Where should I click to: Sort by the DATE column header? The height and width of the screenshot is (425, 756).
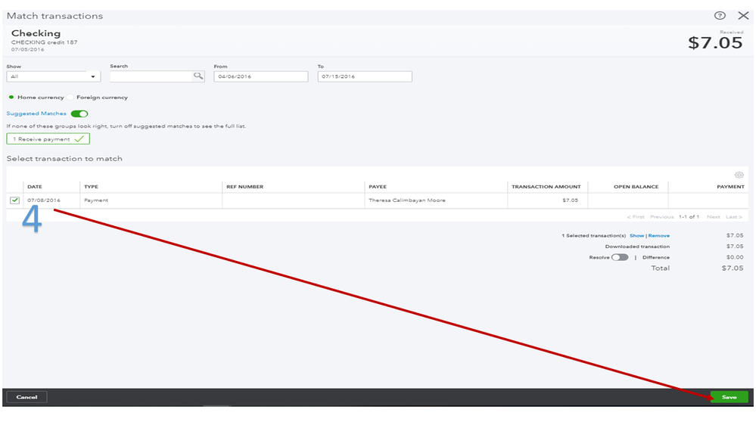click(35, 187)
